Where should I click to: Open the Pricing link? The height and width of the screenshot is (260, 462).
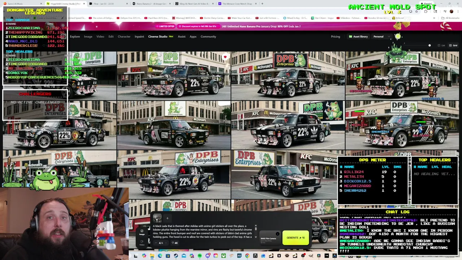pos(335,36)
